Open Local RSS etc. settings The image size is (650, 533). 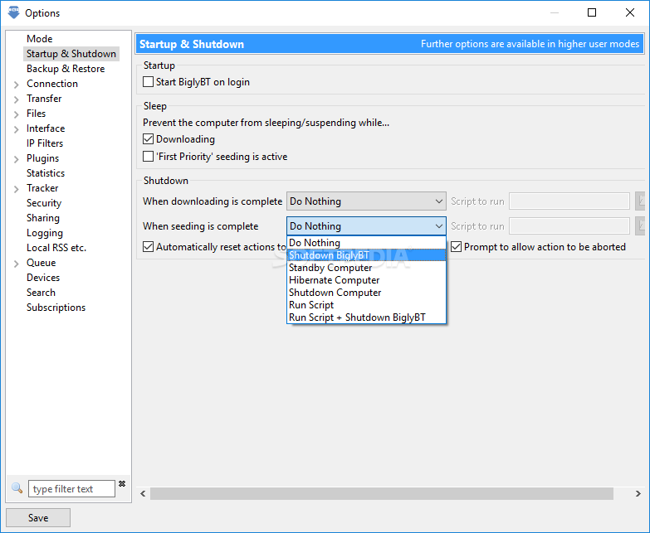click(x=56, y=248)
